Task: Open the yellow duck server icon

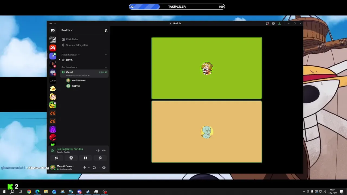Action: [53, 89]
